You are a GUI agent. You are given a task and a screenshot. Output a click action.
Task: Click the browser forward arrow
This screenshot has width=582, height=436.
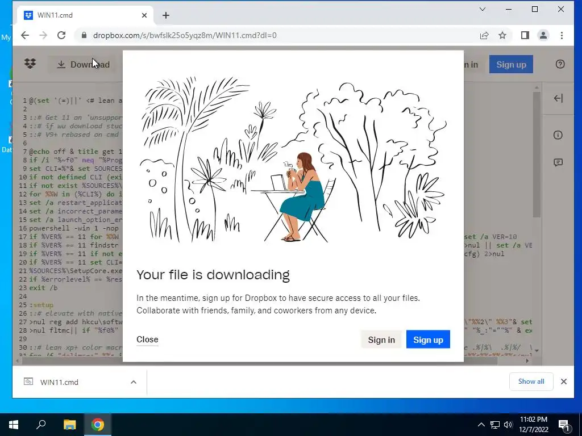click(x=43, y=35)
